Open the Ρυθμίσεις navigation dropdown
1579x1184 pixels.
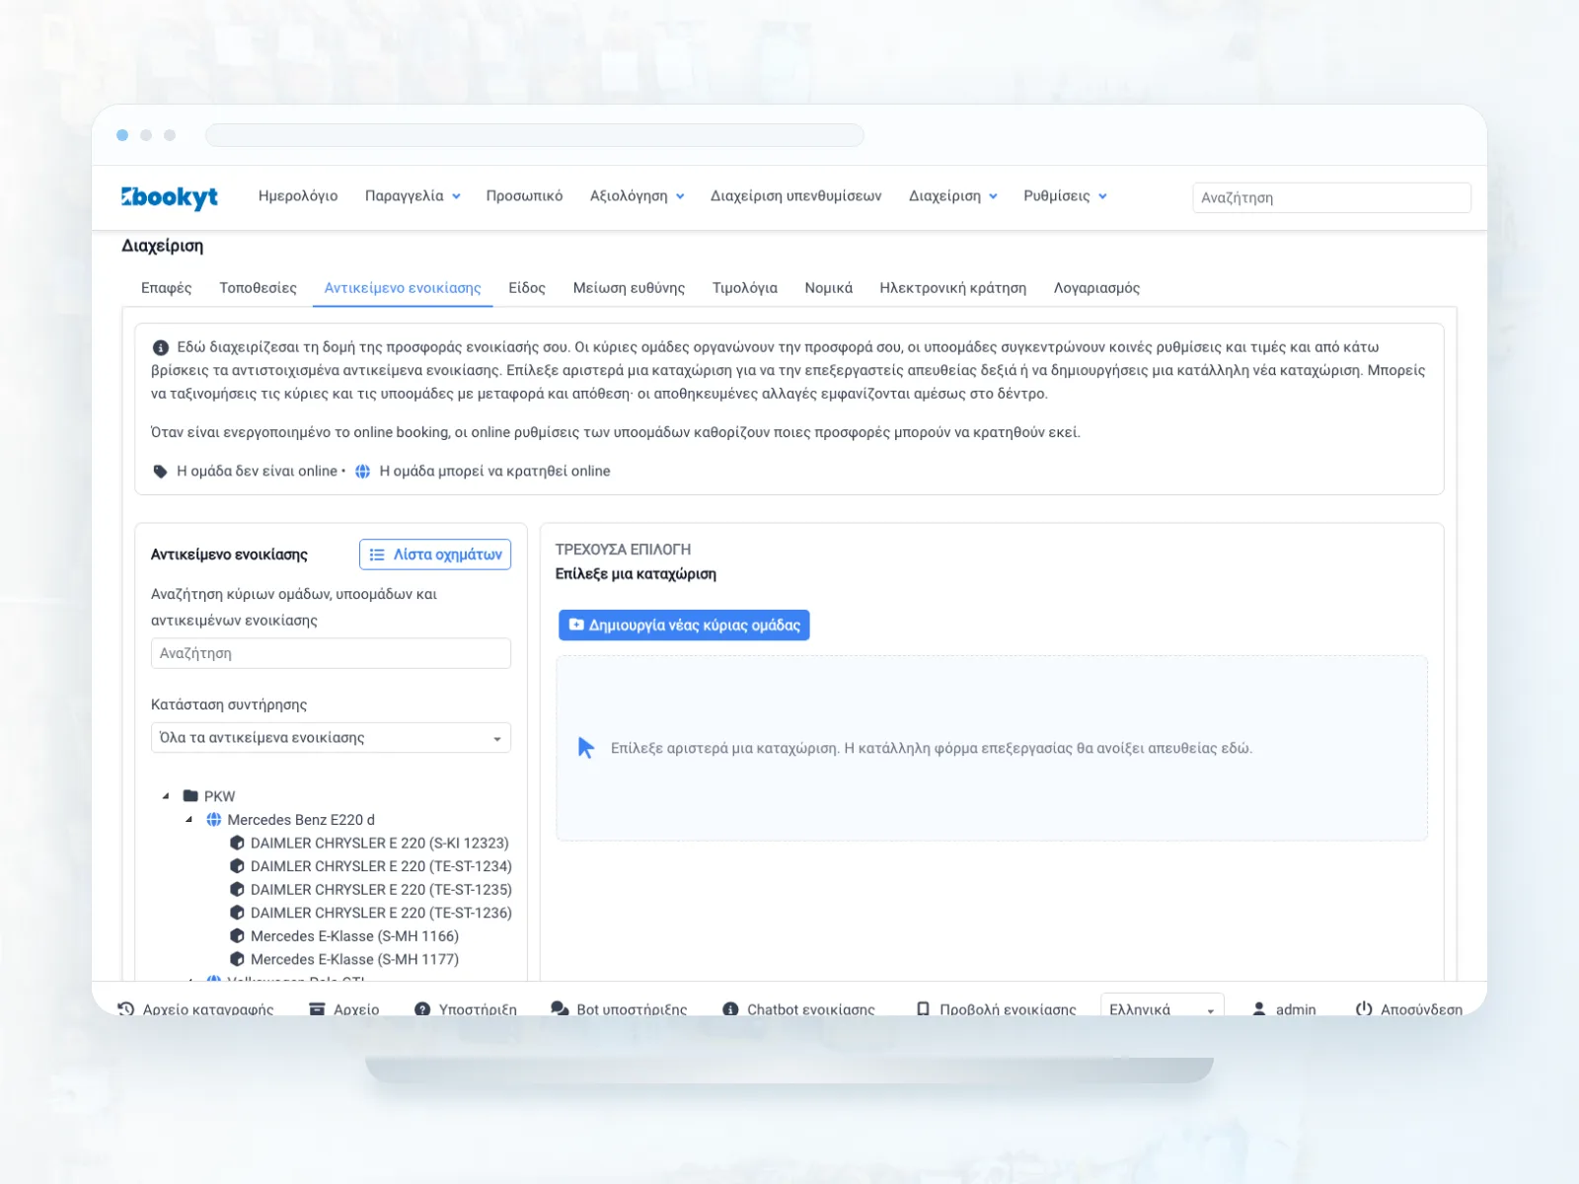click(x=1065, y=196)
